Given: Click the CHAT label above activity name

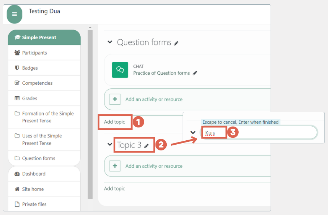Looking at the screenshot, I should (138, 66).
